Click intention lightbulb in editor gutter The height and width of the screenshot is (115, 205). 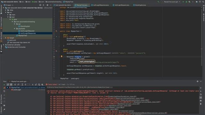(x=61, y=57)
